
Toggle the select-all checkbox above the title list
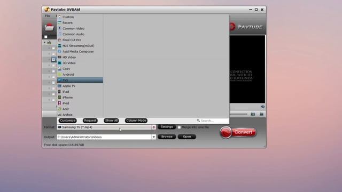46,37
